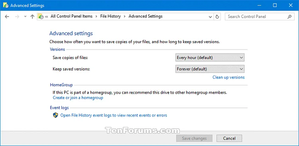Cancel the advanced settings changes
299x146 pixels.
[x=229, y=138]
